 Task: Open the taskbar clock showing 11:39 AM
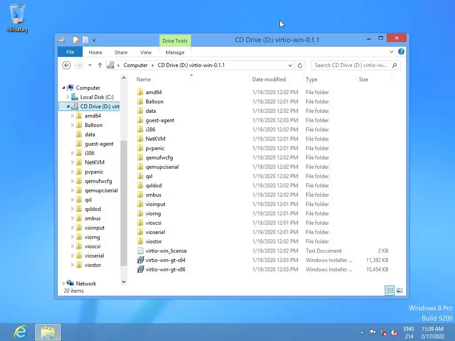click(x=432, y=333)
